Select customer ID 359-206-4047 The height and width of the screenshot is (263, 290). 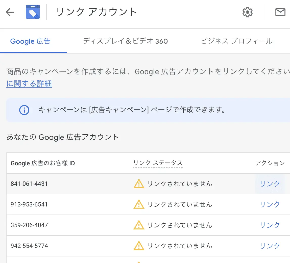29,225
